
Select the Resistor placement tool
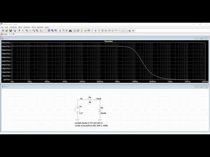pyautogui.click(x=92, y=31)
